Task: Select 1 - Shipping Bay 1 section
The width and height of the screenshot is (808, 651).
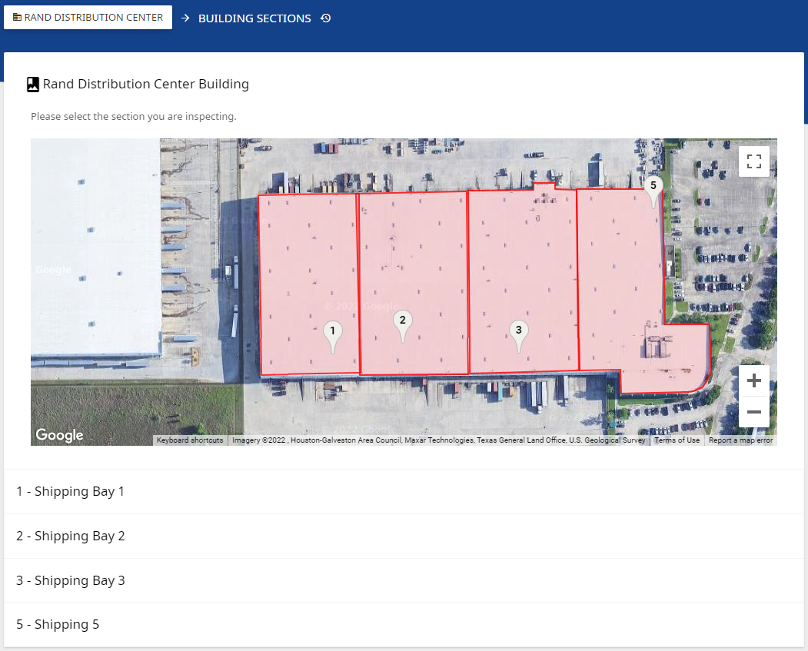Action: [x=404, y=491]
